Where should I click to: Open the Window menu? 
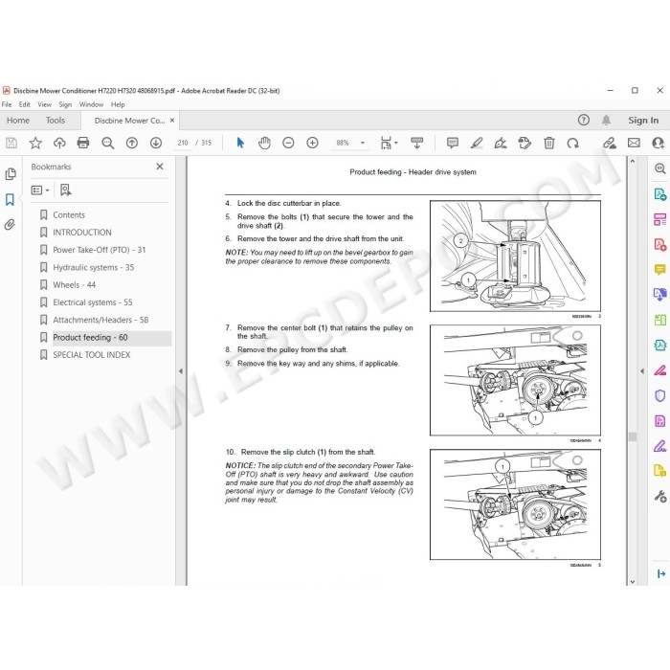[91, 104]
